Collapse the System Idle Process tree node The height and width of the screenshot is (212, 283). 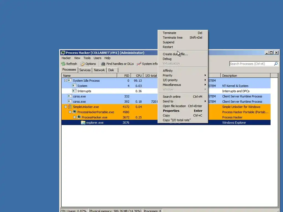66,81
